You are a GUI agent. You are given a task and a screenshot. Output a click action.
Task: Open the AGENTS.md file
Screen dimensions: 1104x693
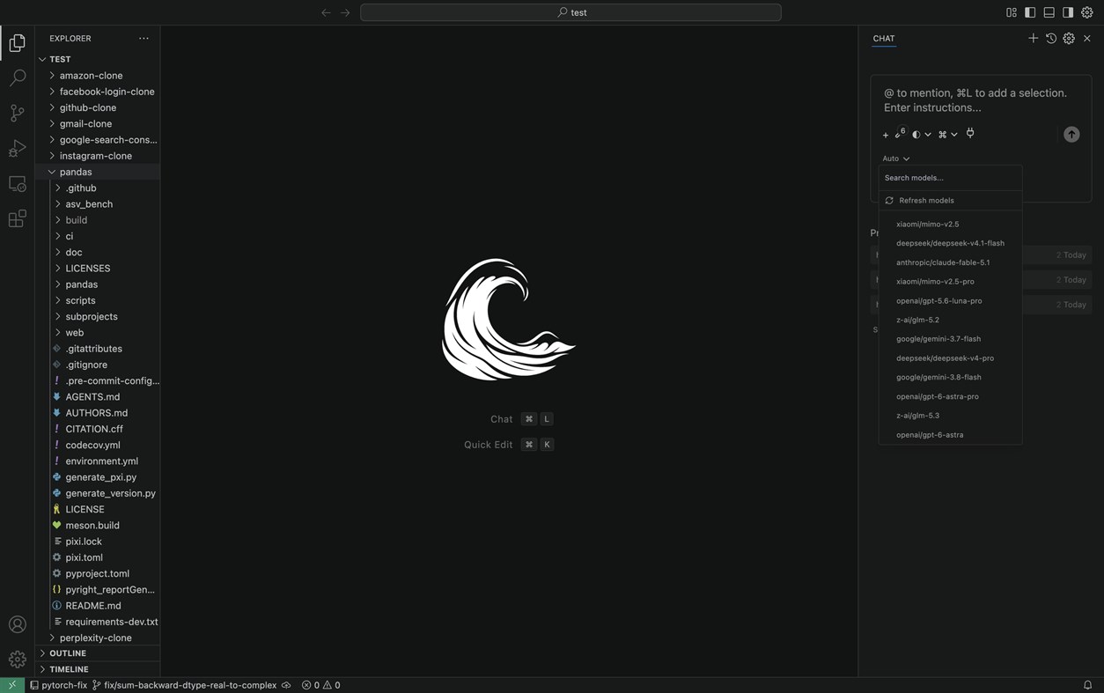click(97, 397)
